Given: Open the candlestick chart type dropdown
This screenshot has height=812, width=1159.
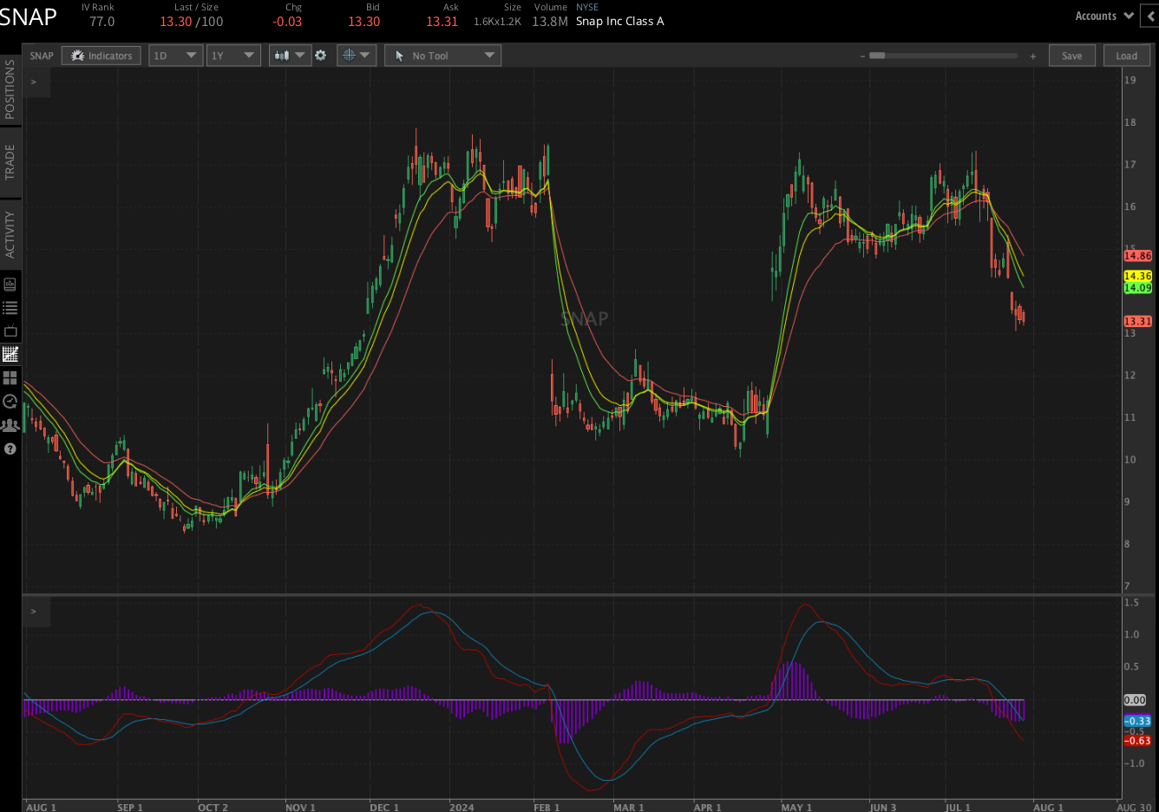Looking at the screenshot, I should point(290,56).
